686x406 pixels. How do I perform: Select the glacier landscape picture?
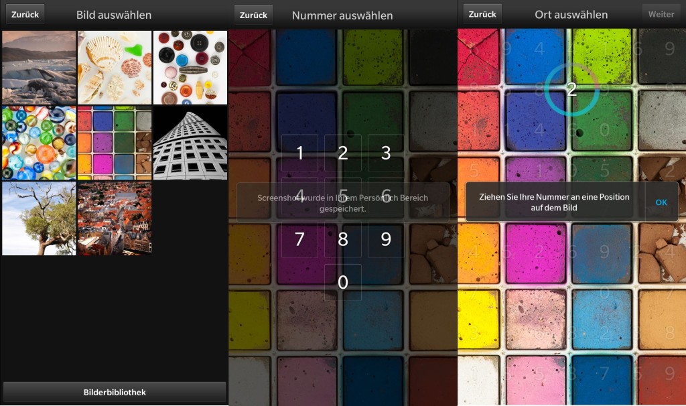39,68
